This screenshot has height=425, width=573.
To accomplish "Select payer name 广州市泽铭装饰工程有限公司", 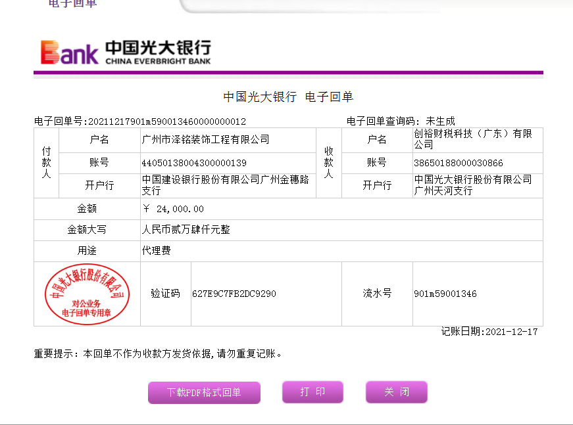I will pos(205,139).
